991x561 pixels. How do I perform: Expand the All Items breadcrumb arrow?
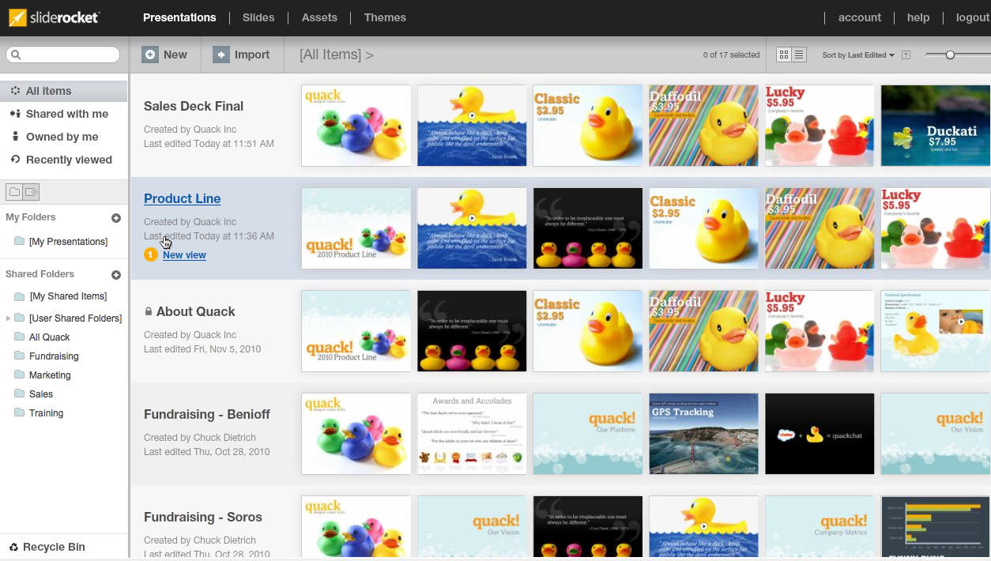[369, 55]
